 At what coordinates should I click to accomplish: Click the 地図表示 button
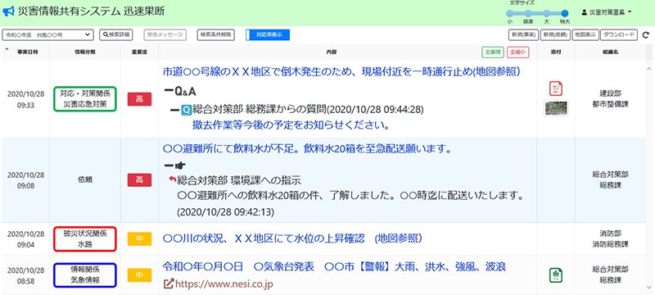tap(585, 35)
